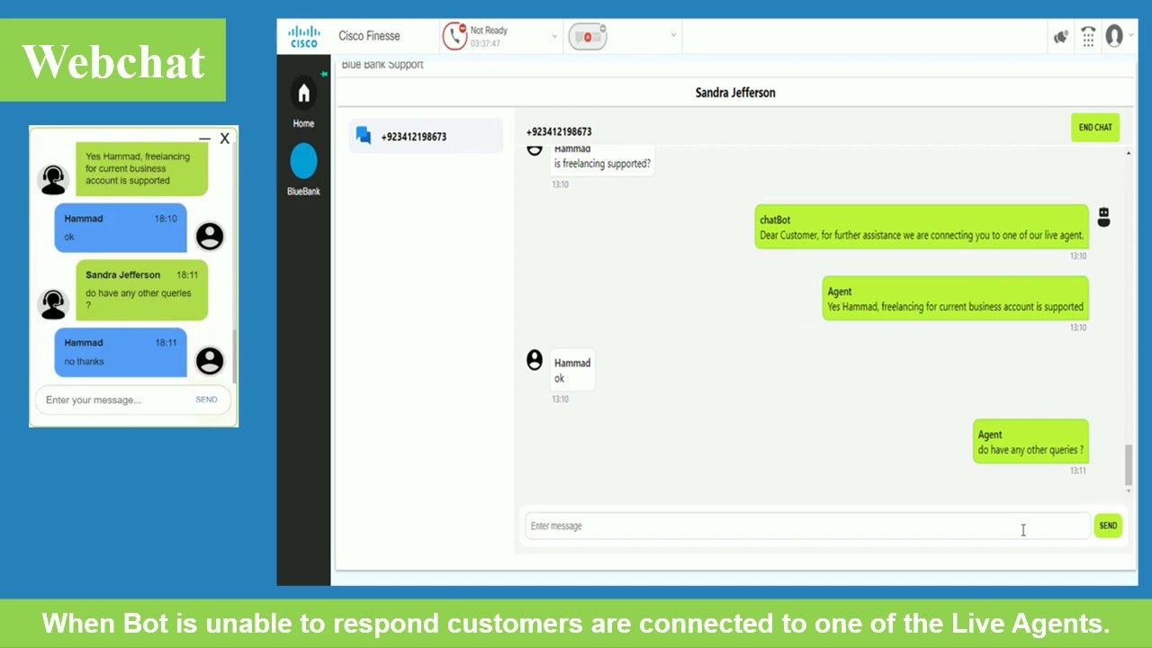Screen dimensions: 1152x648
Task: Expand the user options arrow beside avatar
Action: click(1131, 36)
